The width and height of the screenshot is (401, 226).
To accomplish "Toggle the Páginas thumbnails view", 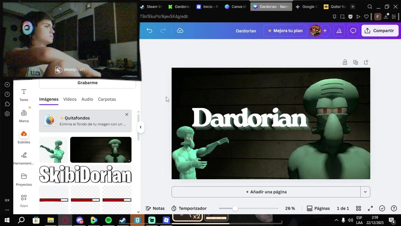I will pyautogui.click(x=318, y=208).
